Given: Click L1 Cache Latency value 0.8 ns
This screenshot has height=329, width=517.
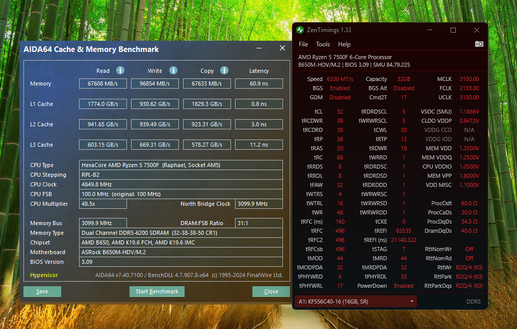Looking at the screenshot, I should click(259, 104).
